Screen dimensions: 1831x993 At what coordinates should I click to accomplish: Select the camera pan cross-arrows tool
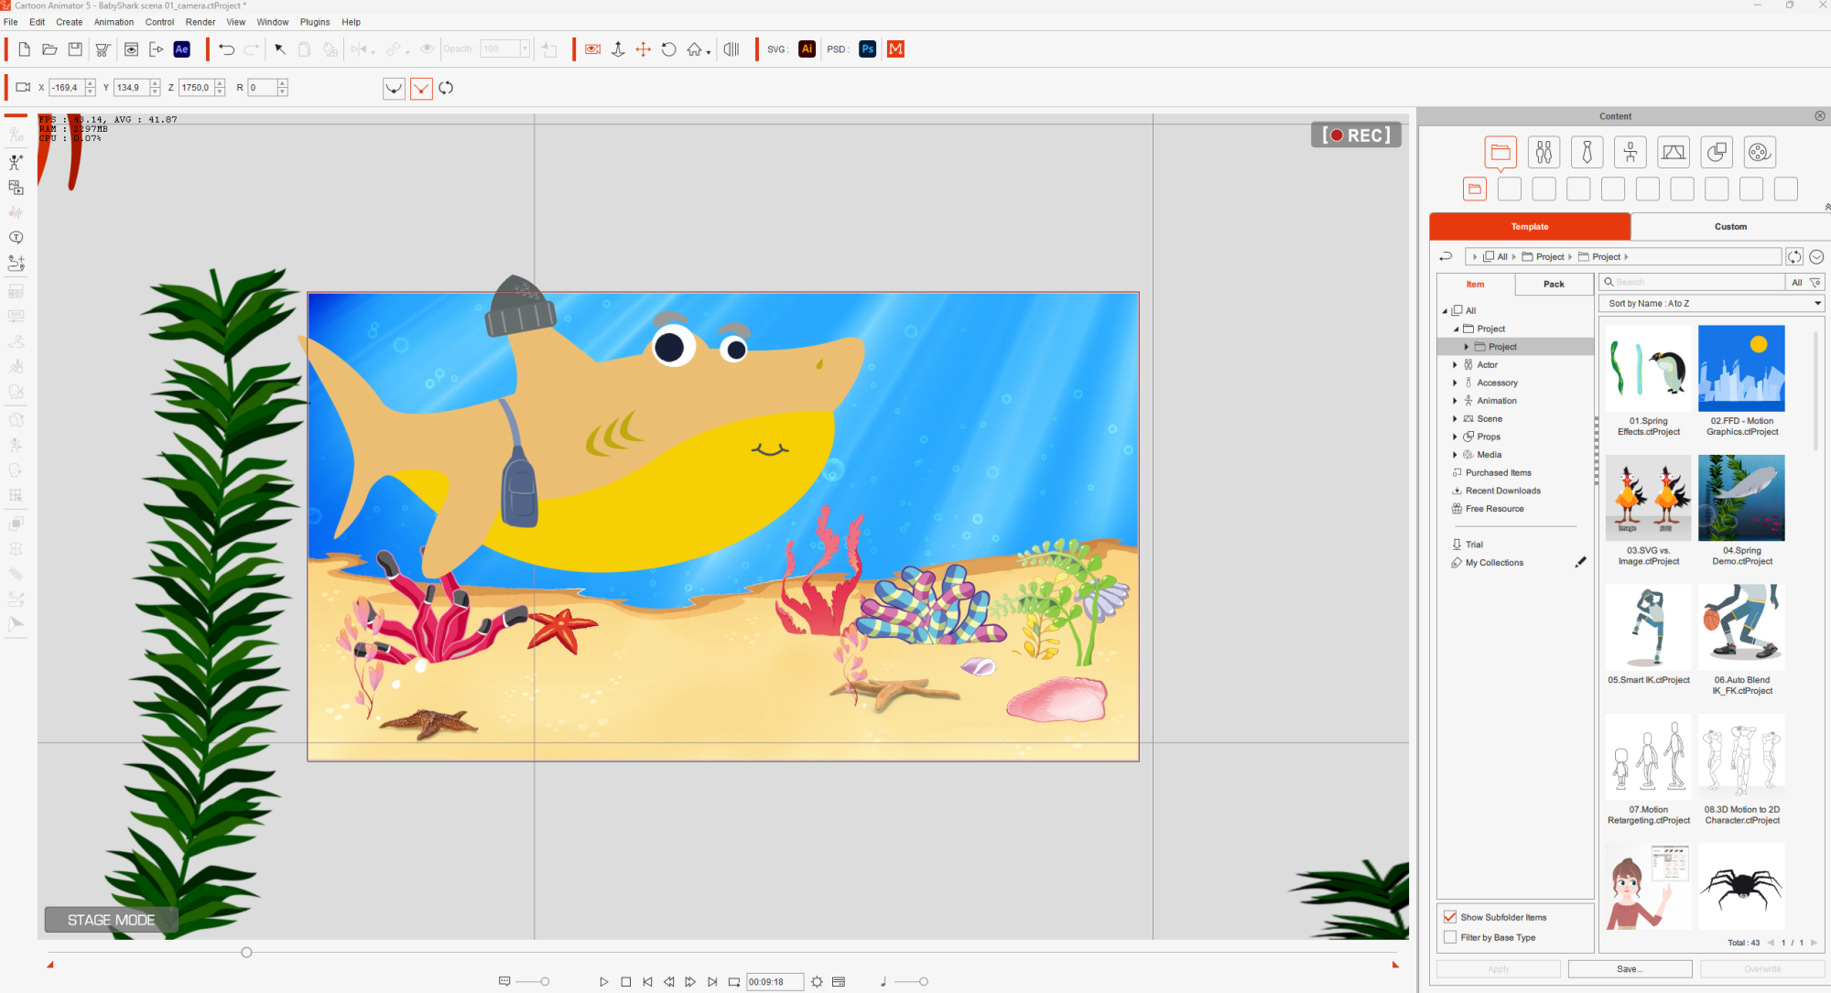click(644, 49)
